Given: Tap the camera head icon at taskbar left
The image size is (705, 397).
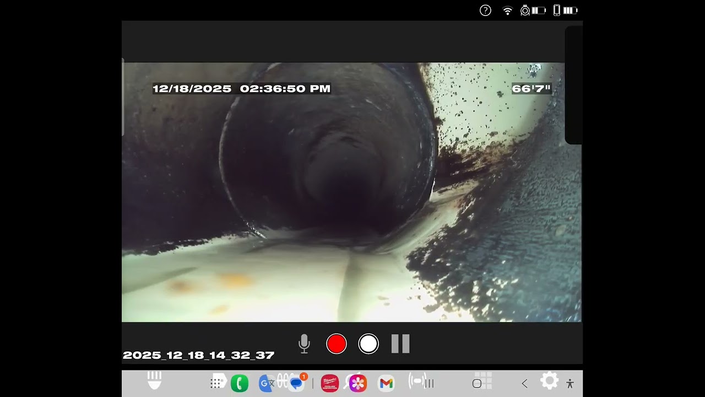Looking at the screenshot, I should tap(155, 380).
